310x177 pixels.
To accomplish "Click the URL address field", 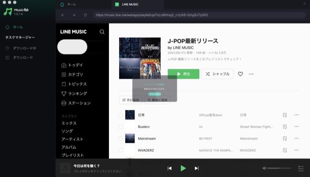I will (x=200, y=15).
